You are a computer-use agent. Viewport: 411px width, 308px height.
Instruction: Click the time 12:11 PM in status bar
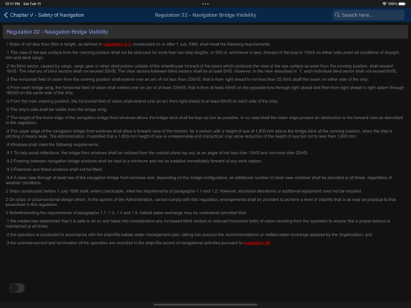(13, 4)
